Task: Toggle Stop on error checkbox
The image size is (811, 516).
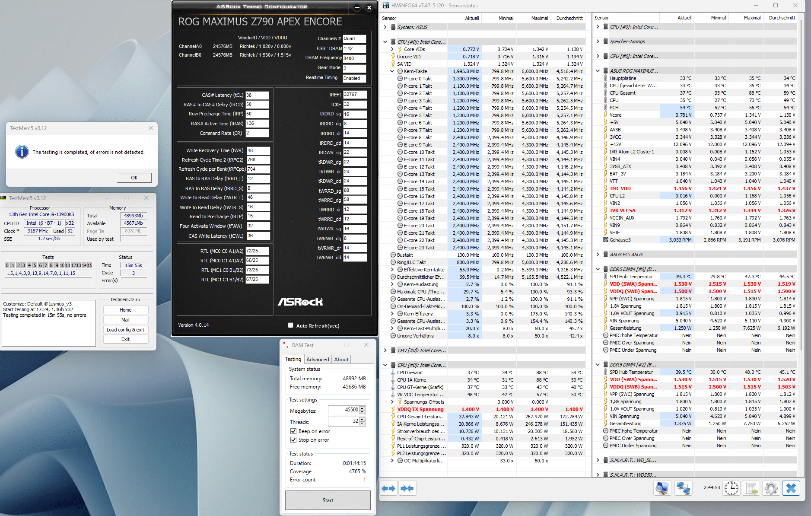Action: point(293,440)
